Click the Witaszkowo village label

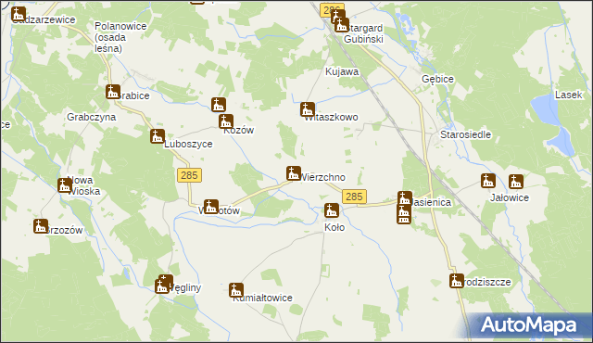point(332,117)
